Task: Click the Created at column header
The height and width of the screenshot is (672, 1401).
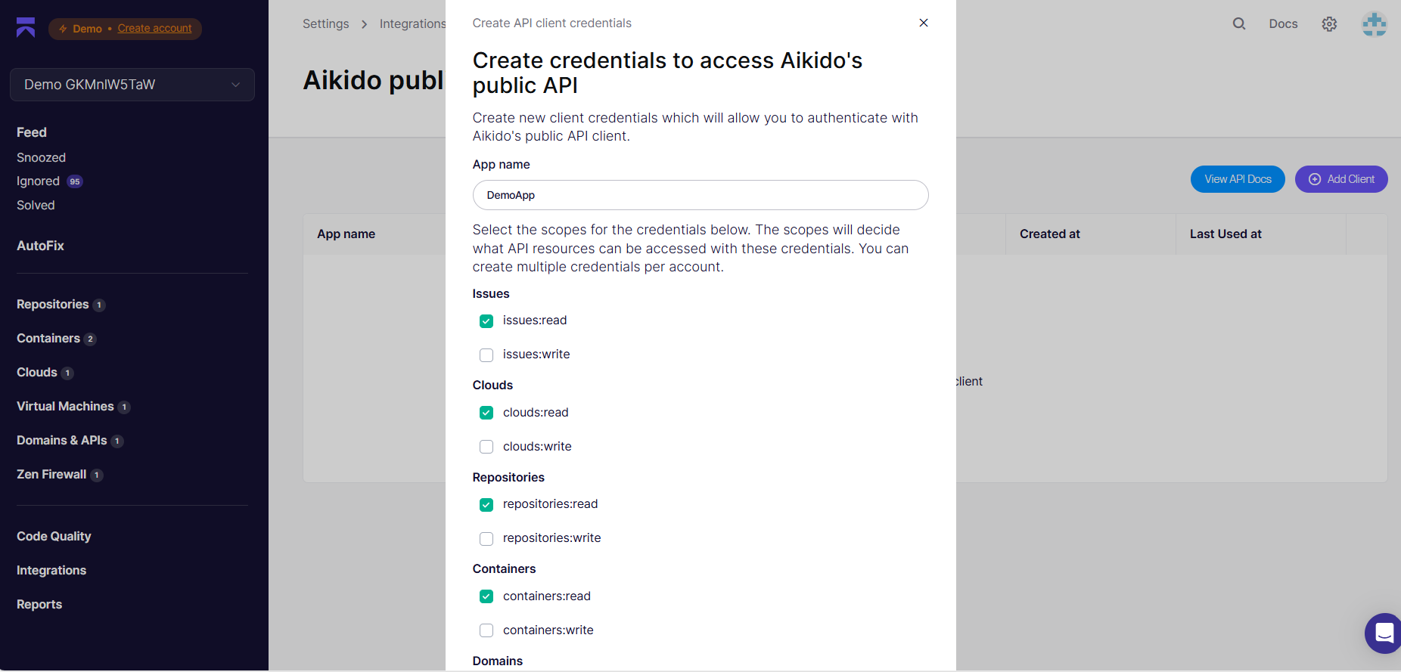Action: tap(1050, 234)
